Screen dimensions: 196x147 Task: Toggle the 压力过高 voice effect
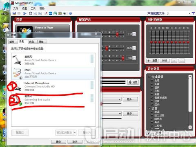pyautogui.click(x=151, y=115)
